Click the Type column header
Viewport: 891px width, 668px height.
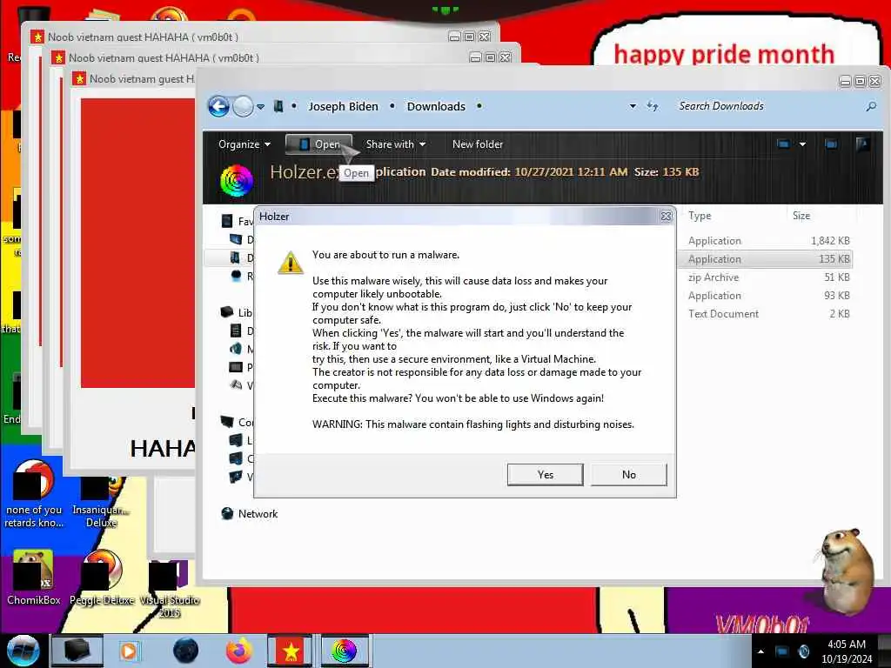pyautogui.click(x=700, y=216)
